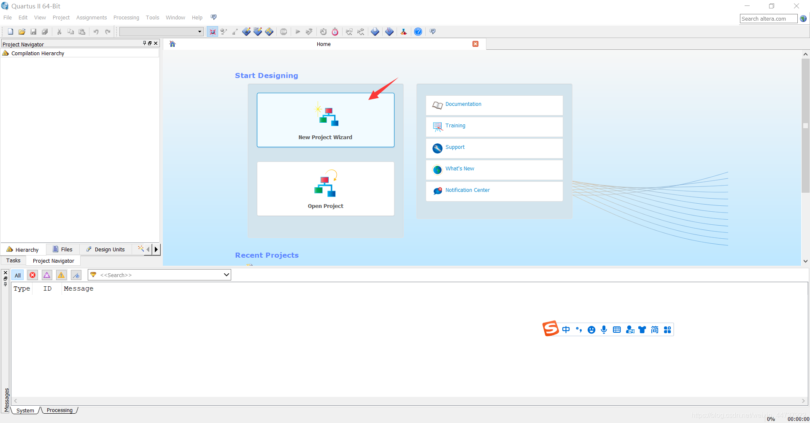This screenshot has width=810, height=423.
Task: Open Settings via the toolbar pencil icon
Action: point(224,32)
